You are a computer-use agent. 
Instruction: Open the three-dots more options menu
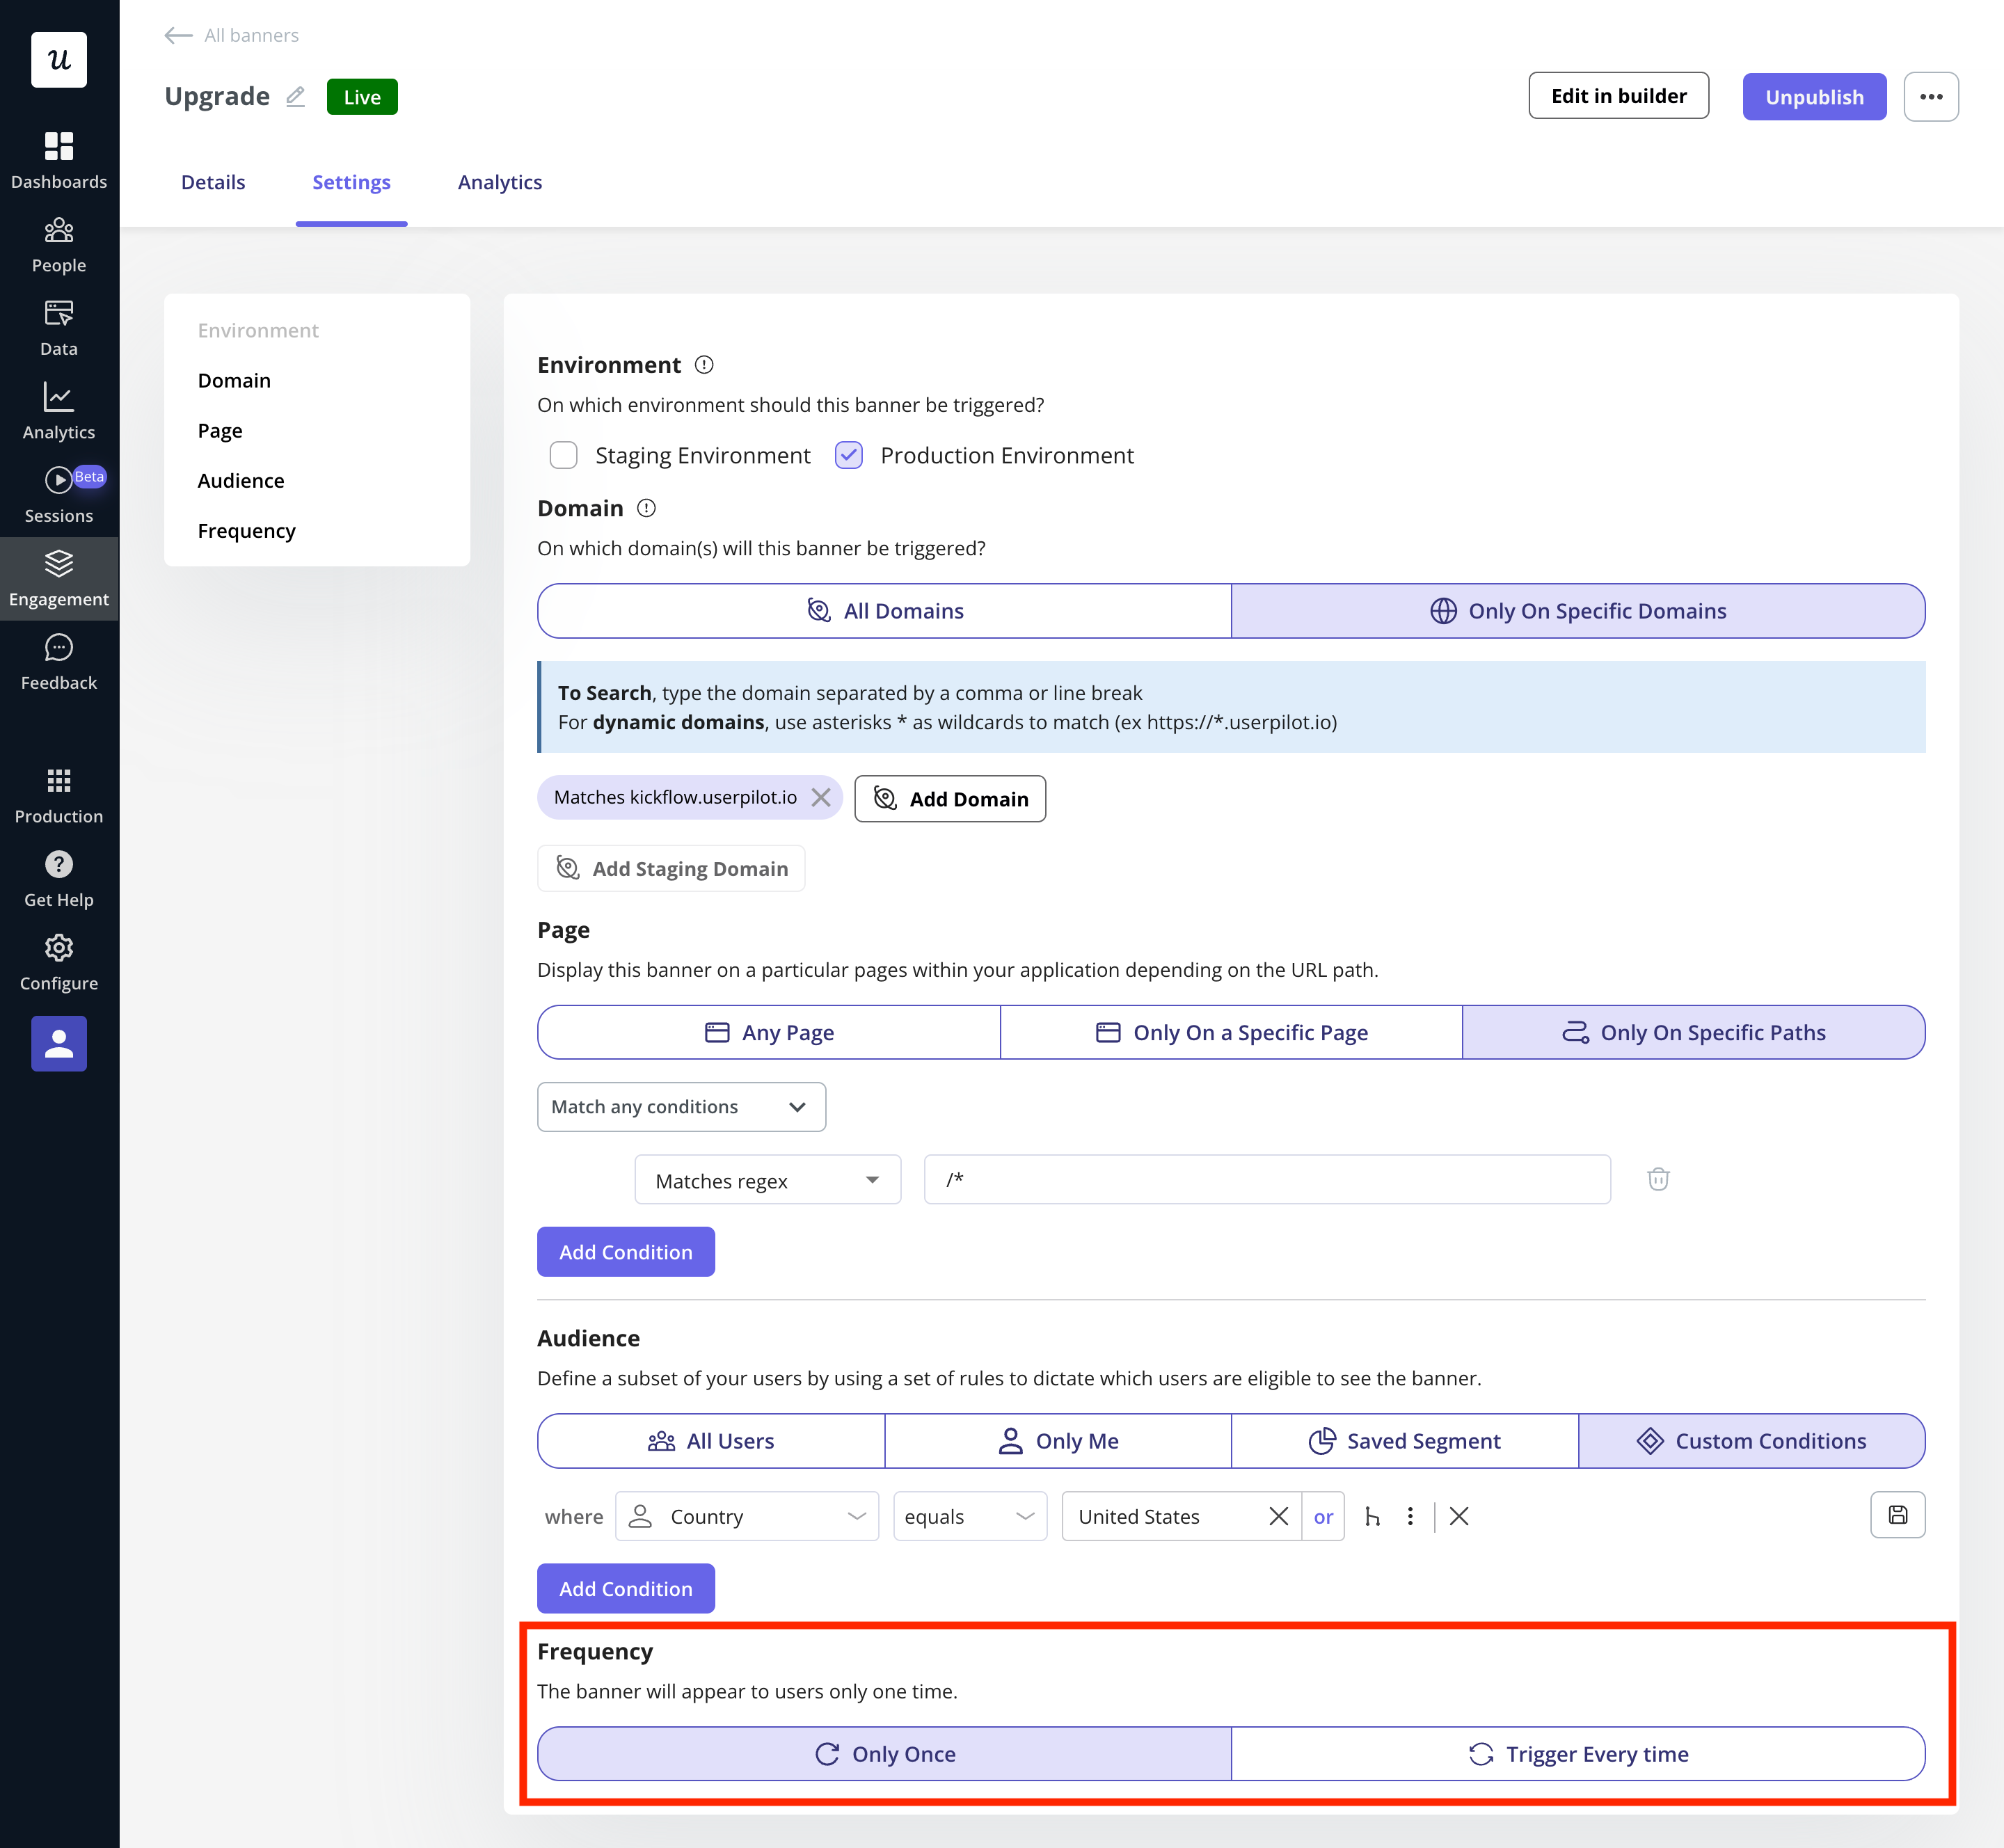[1930, 97]
